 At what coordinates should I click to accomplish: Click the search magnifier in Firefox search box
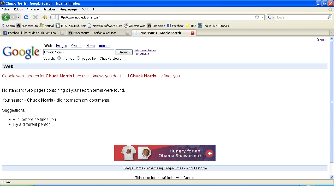329,17
